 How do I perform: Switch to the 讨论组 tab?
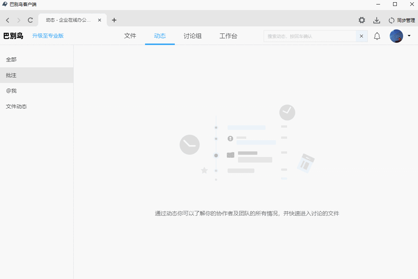[x=193, y=36]
